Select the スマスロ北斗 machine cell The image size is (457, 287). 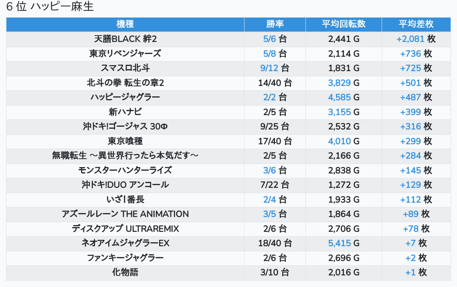(125, 68)
